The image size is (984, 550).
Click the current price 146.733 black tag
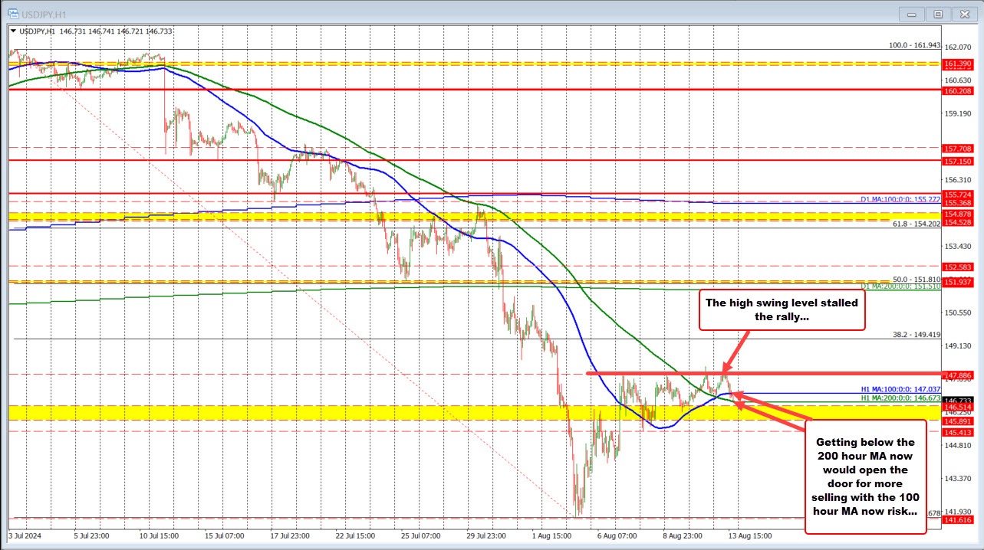pos(957,400)
